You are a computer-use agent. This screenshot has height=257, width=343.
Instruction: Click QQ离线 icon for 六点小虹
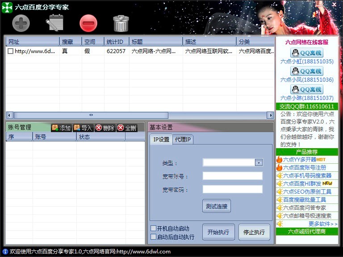point(307,53)
